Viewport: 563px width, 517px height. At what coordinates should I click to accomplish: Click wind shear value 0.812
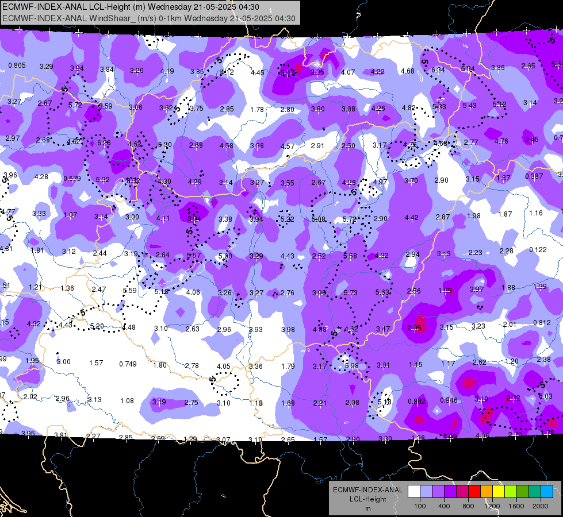pos(542,323)
